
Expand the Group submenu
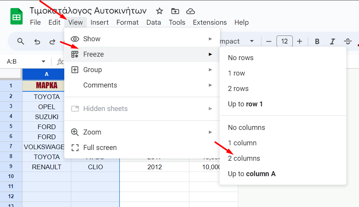click(142, 70)
